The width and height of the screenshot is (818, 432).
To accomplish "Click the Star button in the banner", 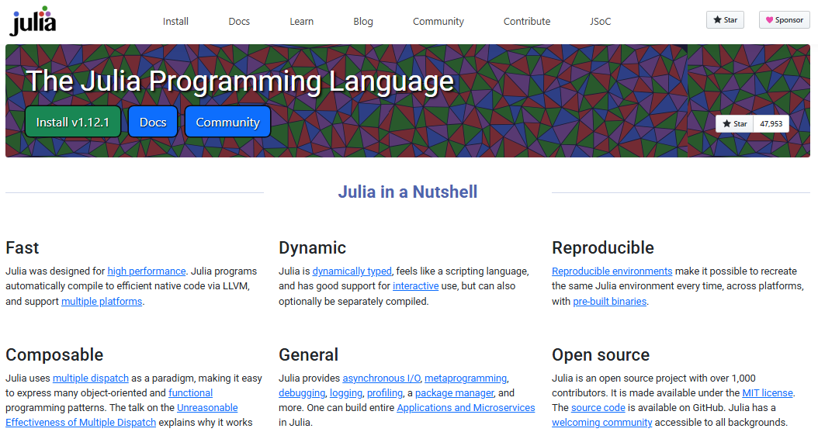I will point(734,124).
